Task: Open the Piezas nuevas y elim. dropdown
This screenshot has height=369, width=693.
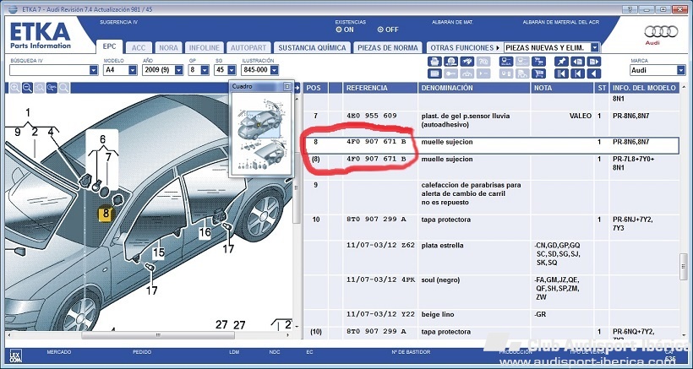Action: point(594,47)
